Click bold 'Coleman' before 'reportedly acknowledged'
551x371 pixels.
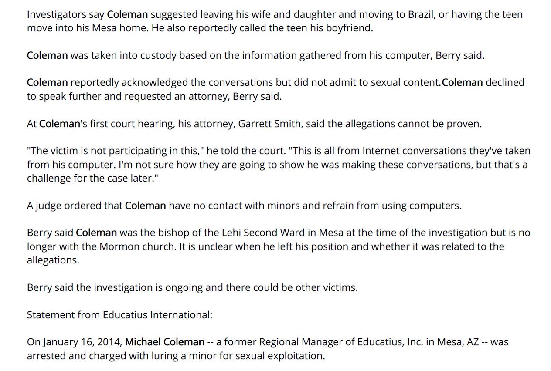click(x=48, y=83)
